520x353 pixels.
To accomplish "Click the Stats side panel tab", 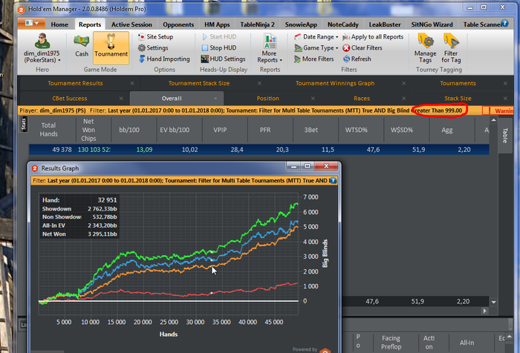I will 23,125.
